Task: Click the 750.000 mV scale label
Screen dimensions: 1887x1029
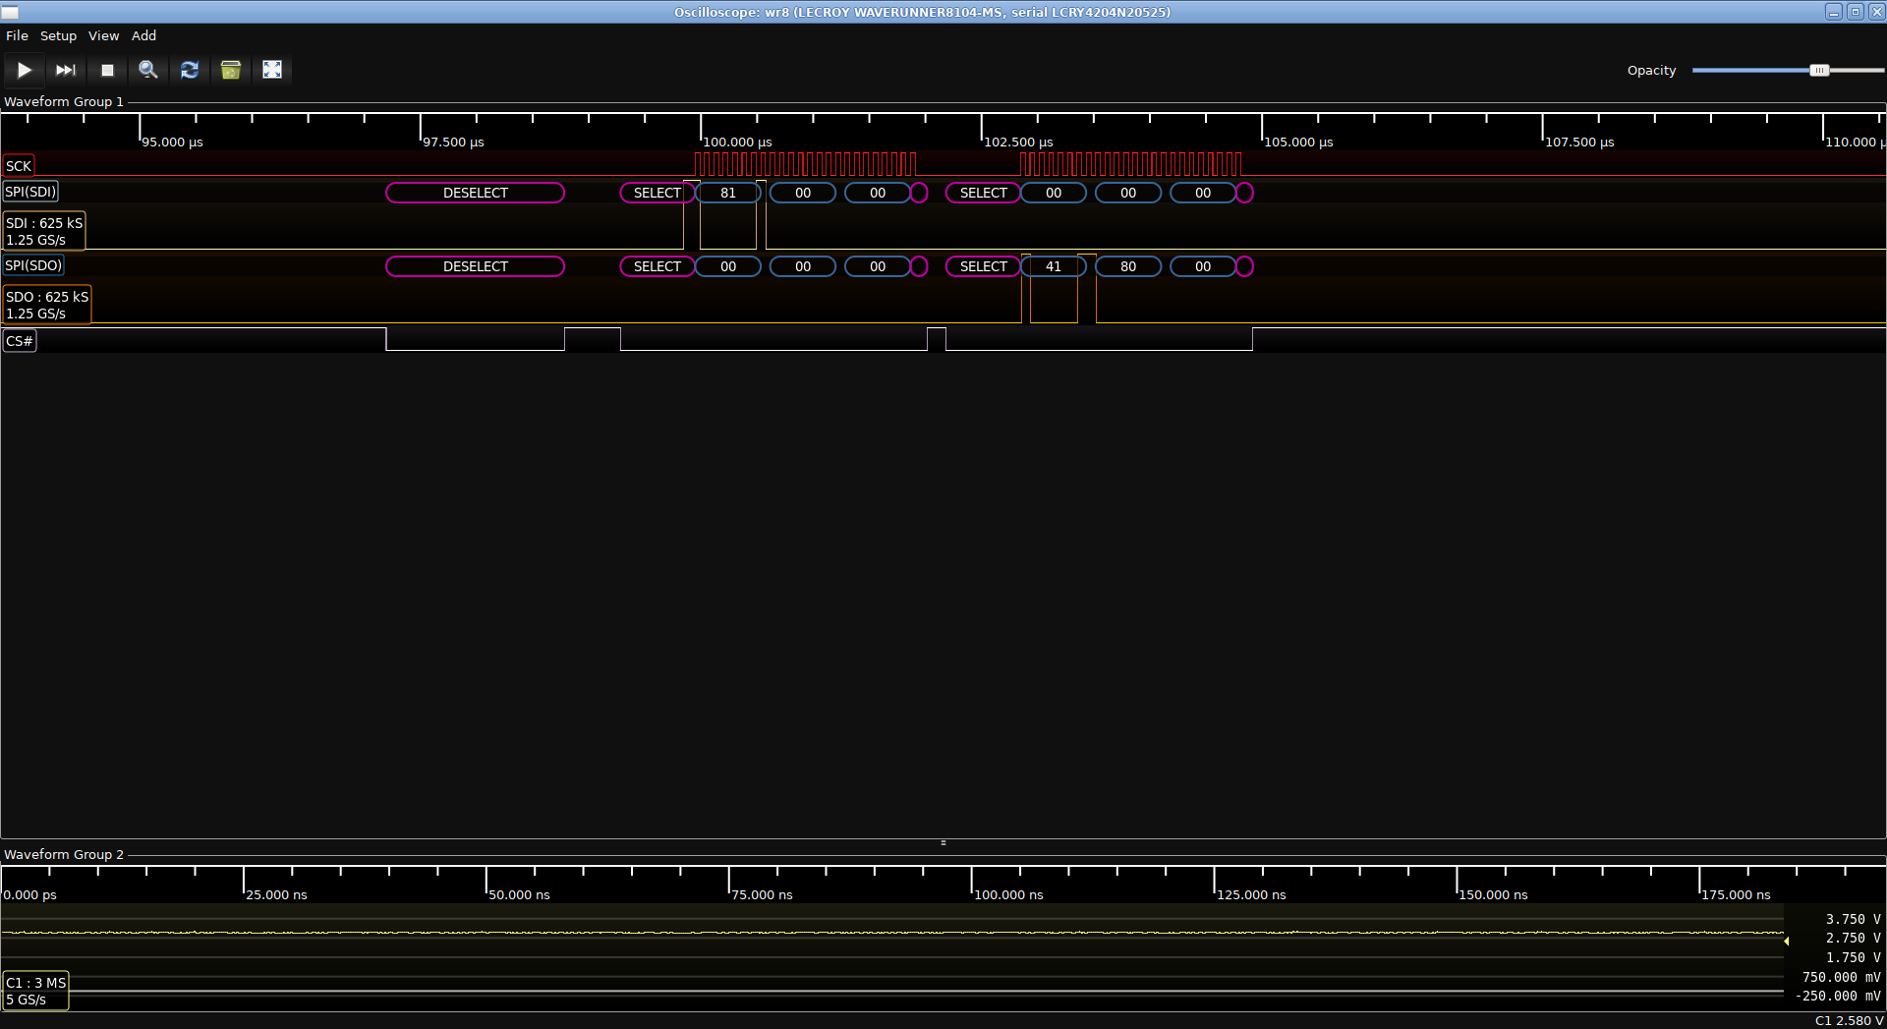Action: point(1841,977)
